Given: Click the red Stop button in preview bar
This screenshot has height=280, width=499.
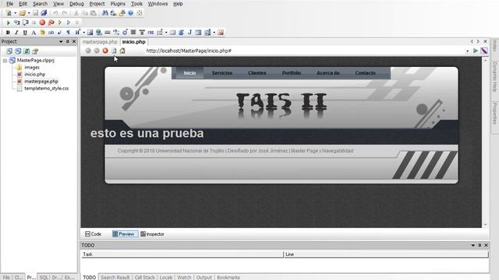Looking at the screenshot, I should coord(105,51).
